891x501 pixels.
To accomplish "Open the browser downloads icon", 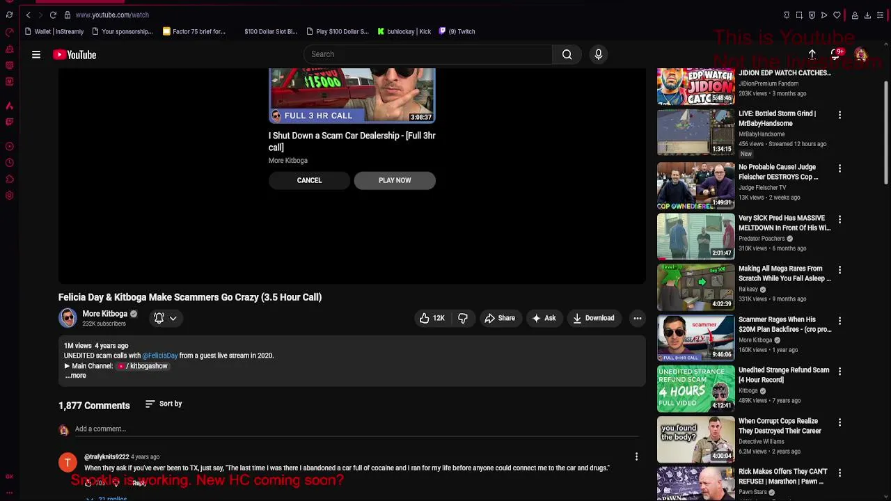I will point(867,15).
